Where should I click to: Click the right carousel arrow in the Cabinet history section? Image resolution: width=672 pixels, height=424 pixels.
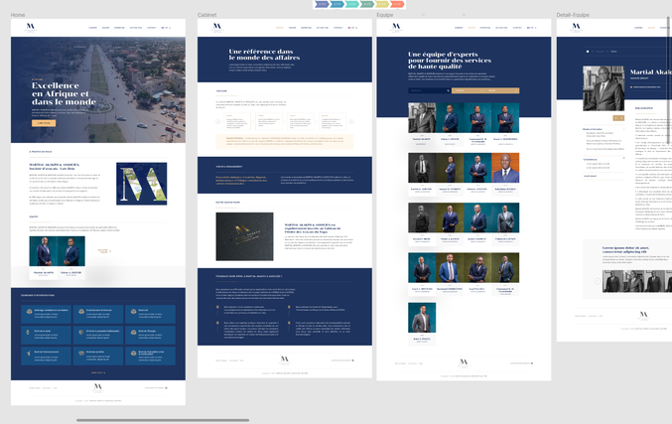pos(350,122)
